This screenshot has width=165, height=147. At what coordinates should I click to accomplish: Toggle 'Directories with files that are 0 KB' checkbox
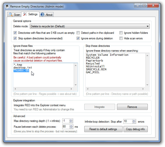pyautogui.click(x=15, y=33)
